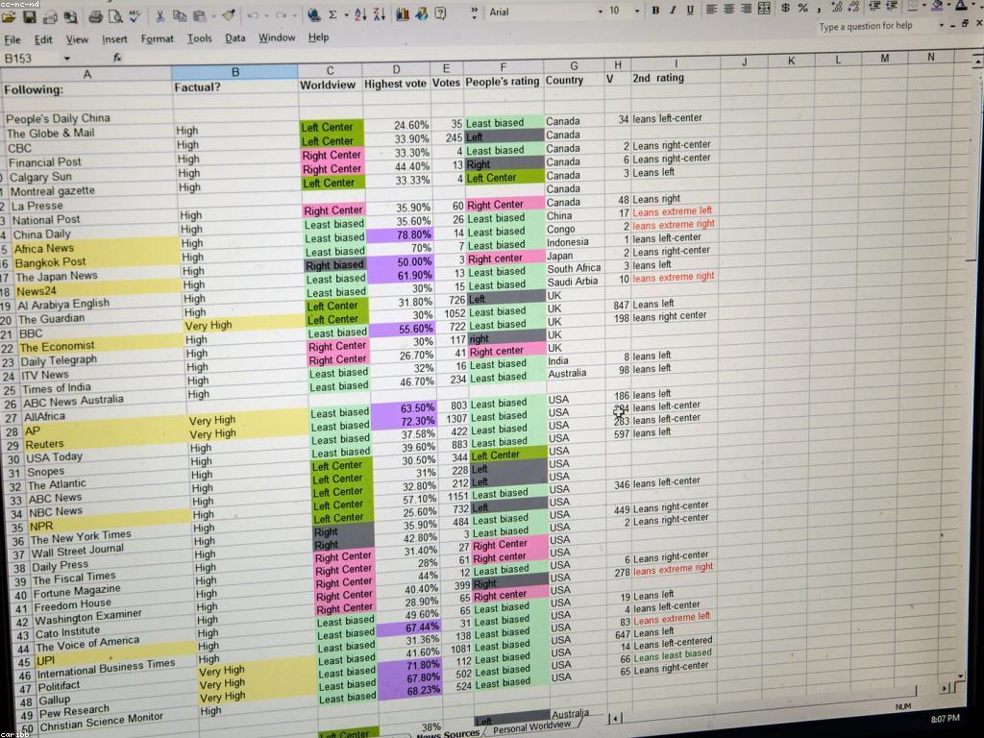Insert a hyperlink using the globe icon
Viewport: 984px width, 738px height.
tap(314, 14)
